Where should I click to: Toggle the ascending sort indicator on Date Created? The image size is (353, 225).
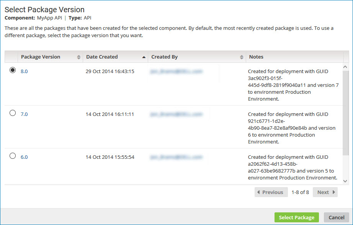(144, 57)
